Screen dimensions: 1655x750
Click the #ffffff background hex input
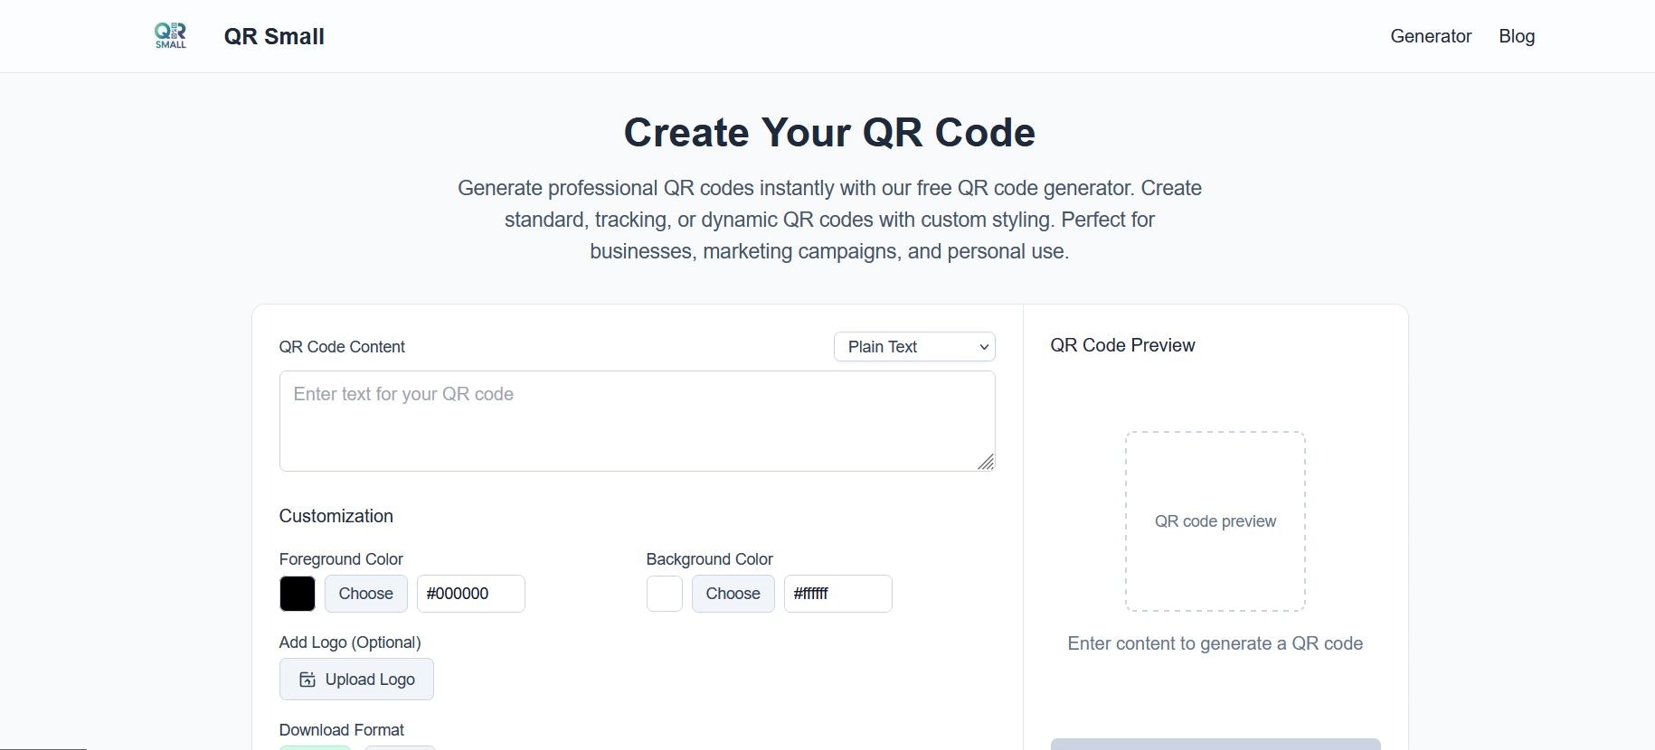tap(837, 594)
